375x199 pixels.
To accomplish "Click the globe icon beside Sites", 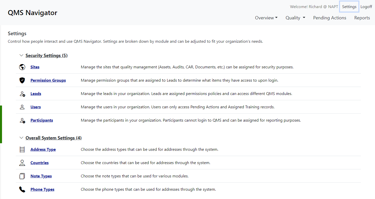I will point(22,67).
